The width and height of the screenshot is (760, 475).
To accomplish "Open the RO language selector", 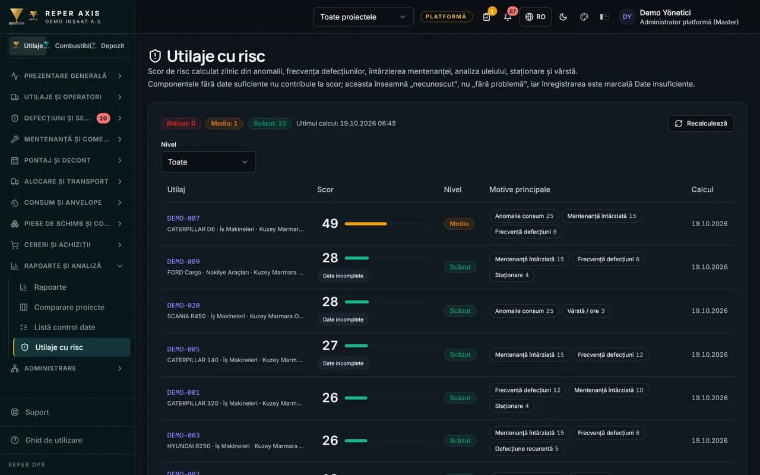I will 536,17.
